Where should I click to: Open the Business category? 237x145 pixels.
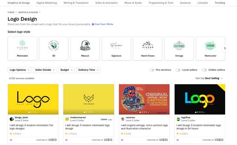point(185,3)
